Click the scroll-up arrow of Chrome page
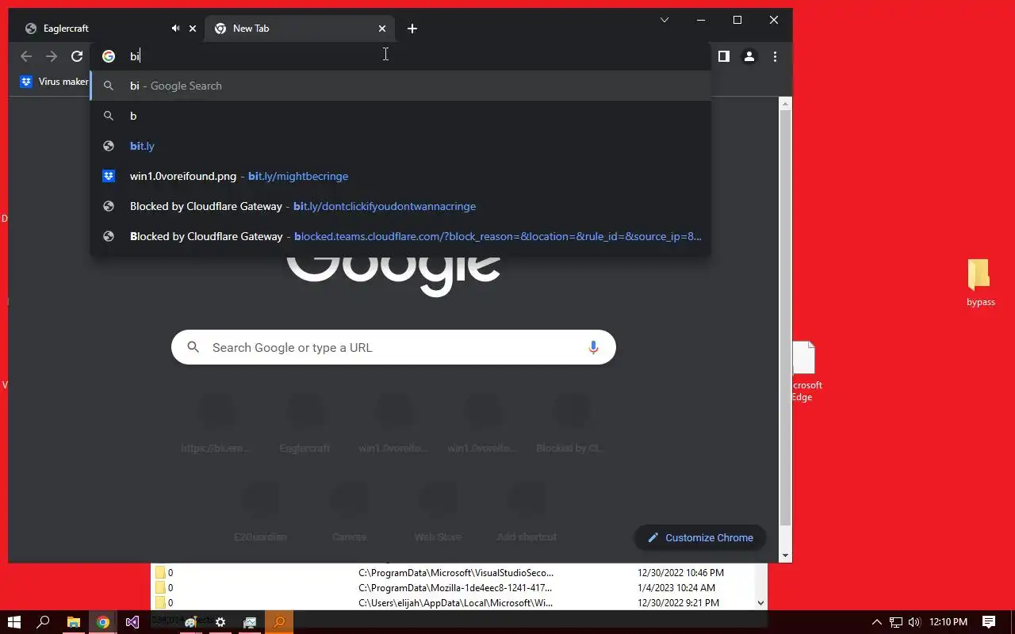 (785, 103)
